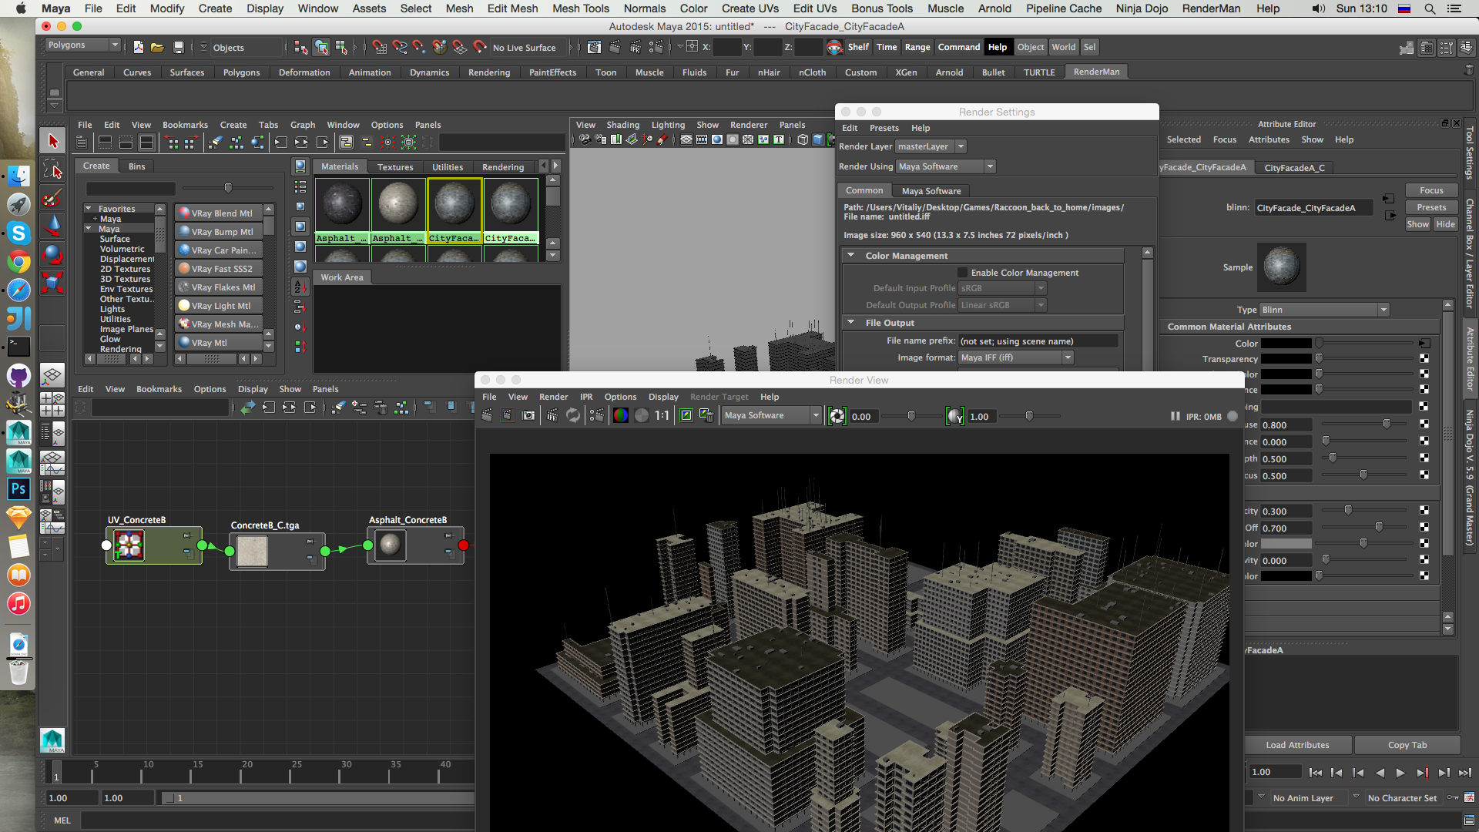Open the Mesh Tools menu
This screenshot has width=1479, height=832.
click(580, 8)
